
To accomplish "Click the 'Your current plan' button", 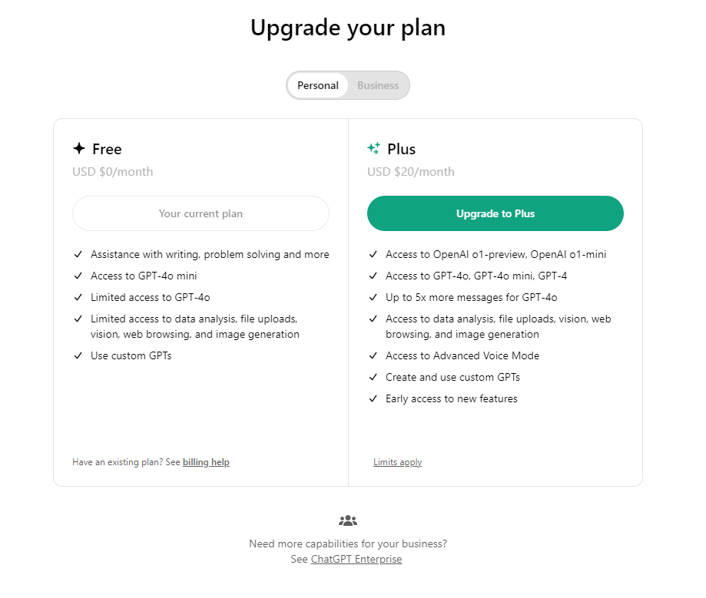I will [x=201, y=213].
